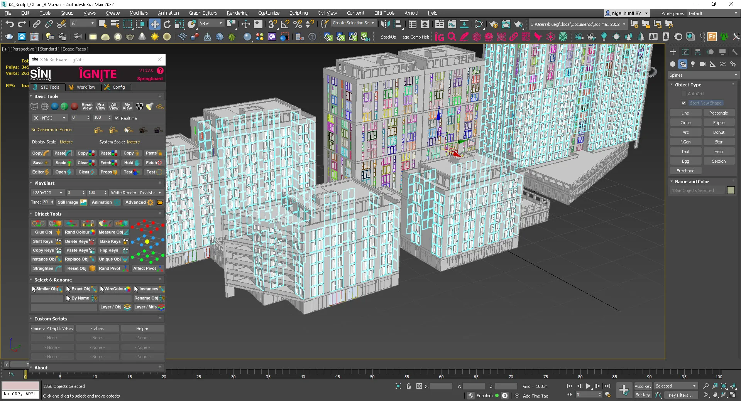
Task: Open the IgNite IG toolbar icon
Action: (x=439, y=37)
